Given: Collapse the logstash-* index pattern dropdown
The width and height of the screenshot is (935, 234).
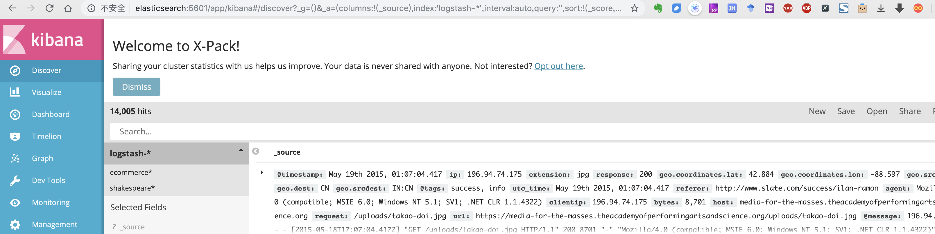Looking at the screenshot, I should coord(241,150).
